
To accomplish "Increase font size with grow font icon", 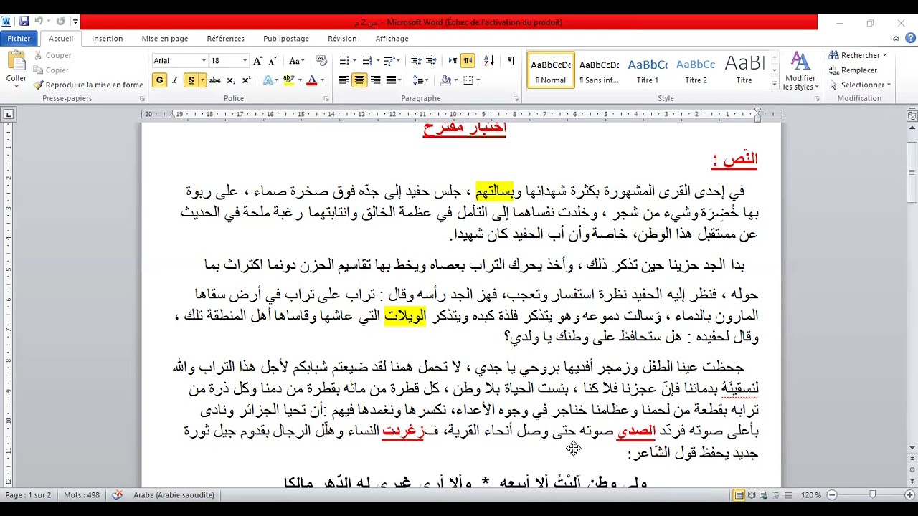I will [x=257, y=61].
